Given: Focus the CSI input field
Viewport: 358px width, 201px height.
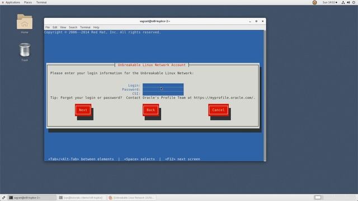Looking at the screenshot, I should coord(163,93).
